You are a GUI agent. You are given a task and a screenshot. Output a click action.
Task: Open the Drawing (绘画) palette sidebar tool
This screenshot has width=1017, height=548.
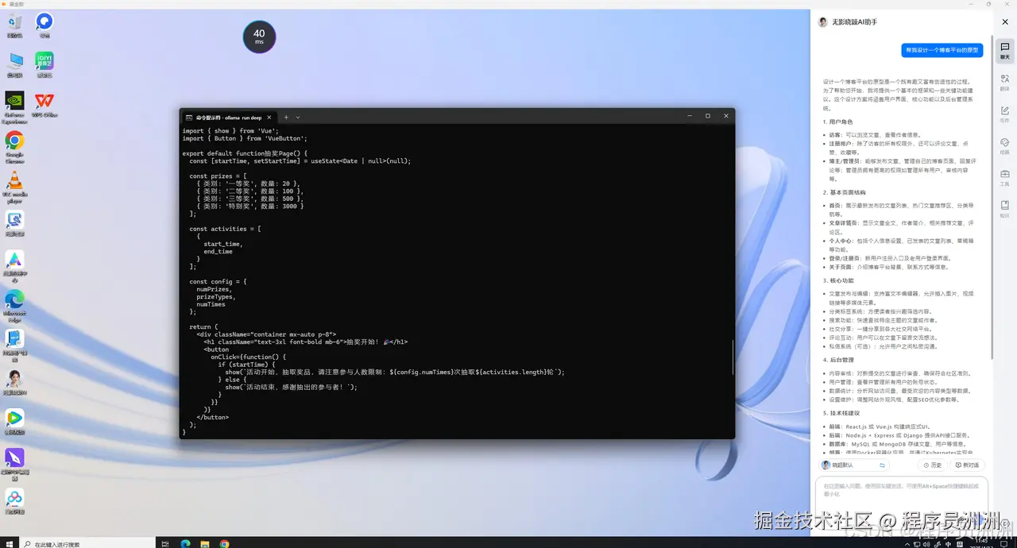point(1004,146)
